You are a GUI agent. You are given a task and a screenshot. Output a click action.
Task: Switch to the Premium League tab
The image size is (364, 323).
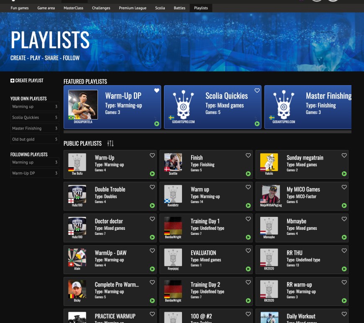coord(133,8)
